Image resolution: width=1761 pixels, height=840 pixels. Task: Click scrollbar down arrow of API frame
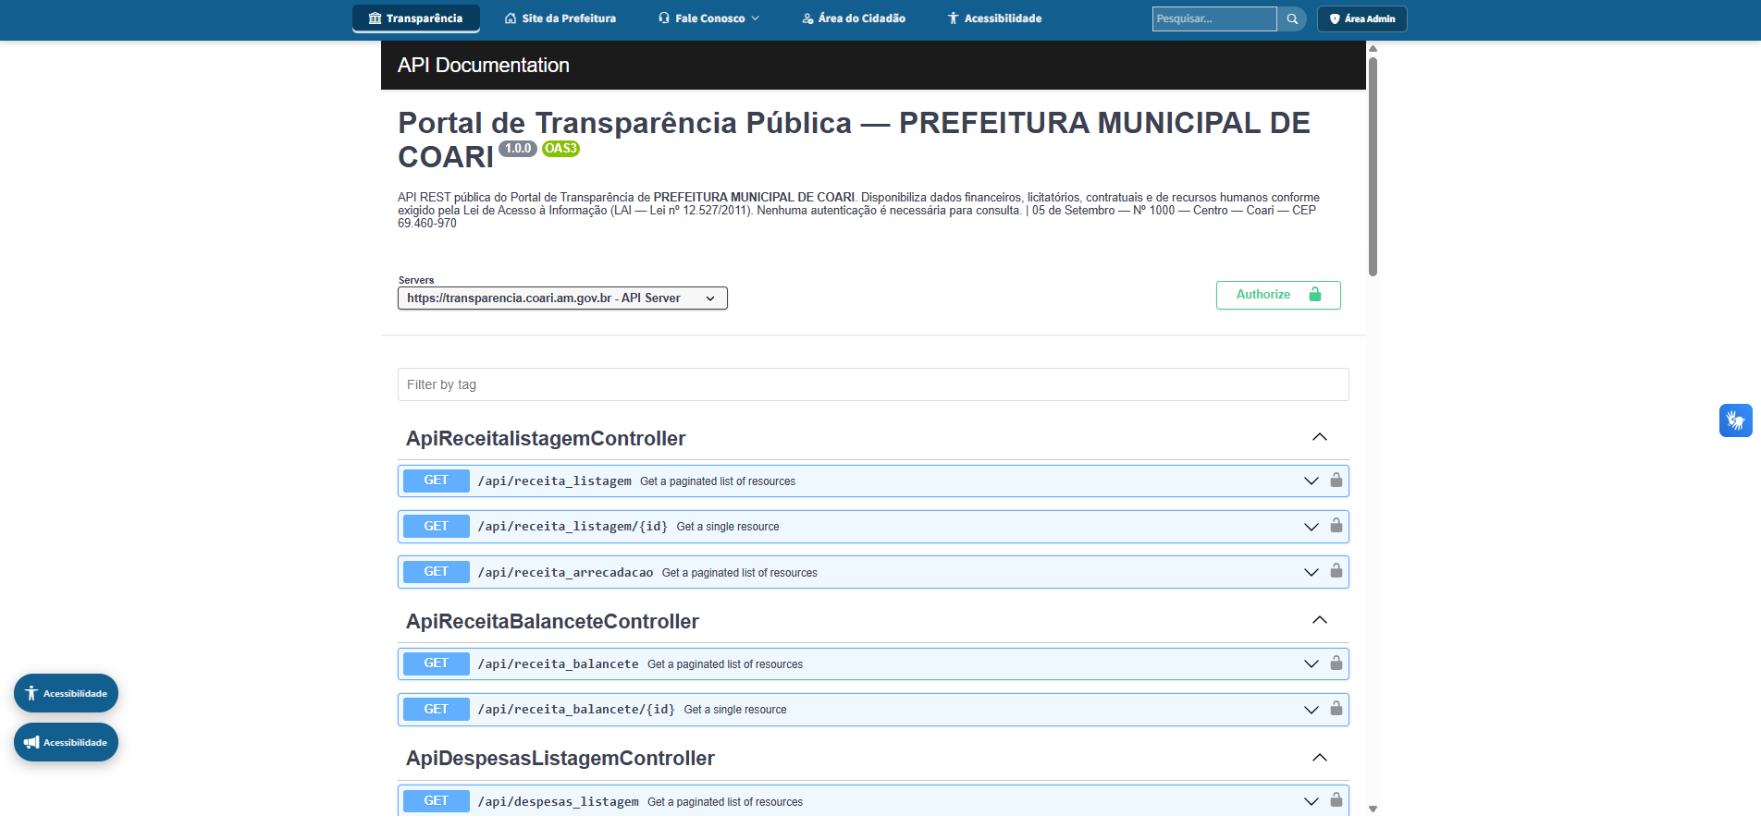pos(1373,809)
